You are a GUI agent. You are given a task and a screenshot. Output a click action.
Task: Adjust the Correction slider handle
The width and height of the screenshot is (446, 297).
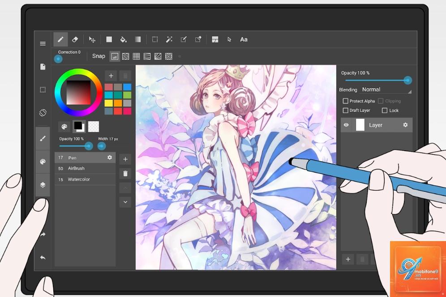click(x=58, y=59)
